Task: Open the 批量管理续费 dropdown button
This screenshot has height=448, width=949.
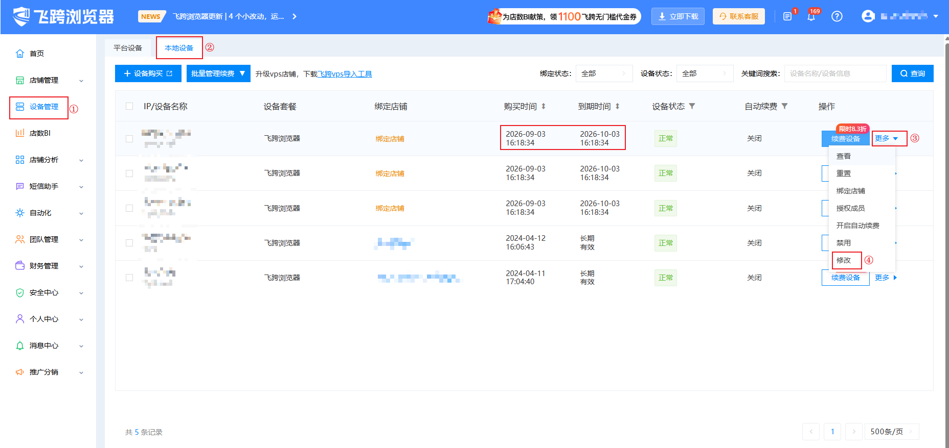Action: (218, 73)
